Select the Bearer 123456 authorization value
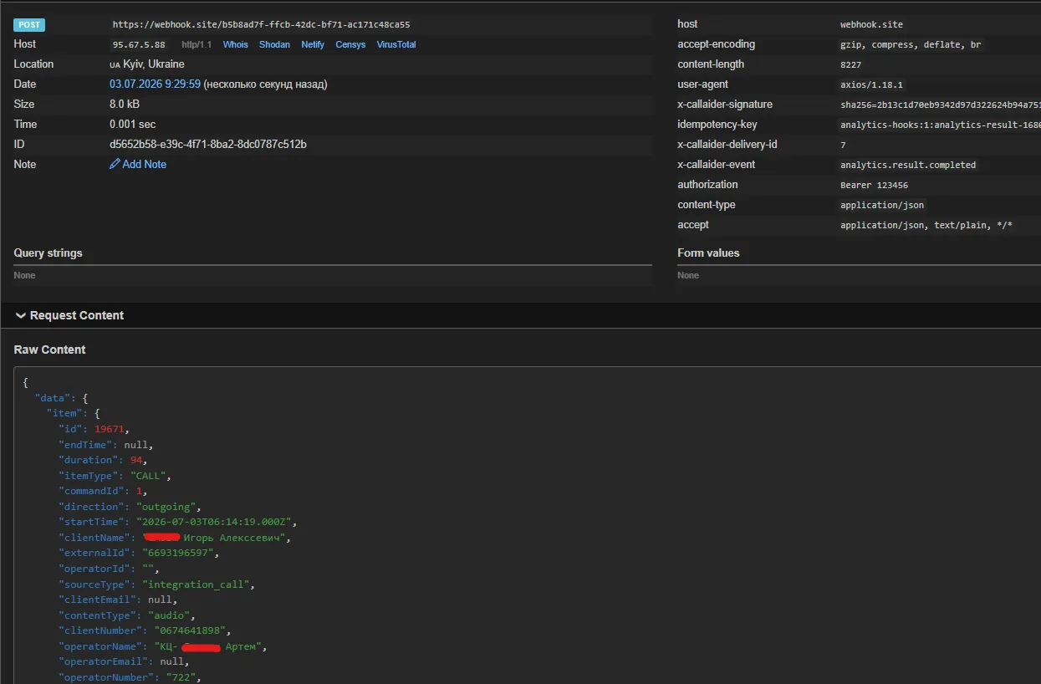The width and height of the screenshot is (1041, 684). pos(874,186)
